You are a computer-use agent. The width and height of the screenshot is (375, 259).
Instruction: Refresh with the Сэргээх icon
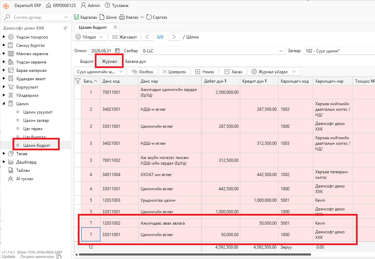click(149, 17)
